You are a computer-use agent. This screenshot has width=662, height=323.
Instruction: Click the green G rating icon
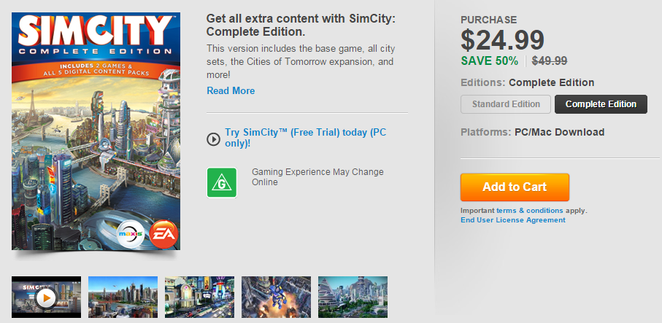(221, 182)
